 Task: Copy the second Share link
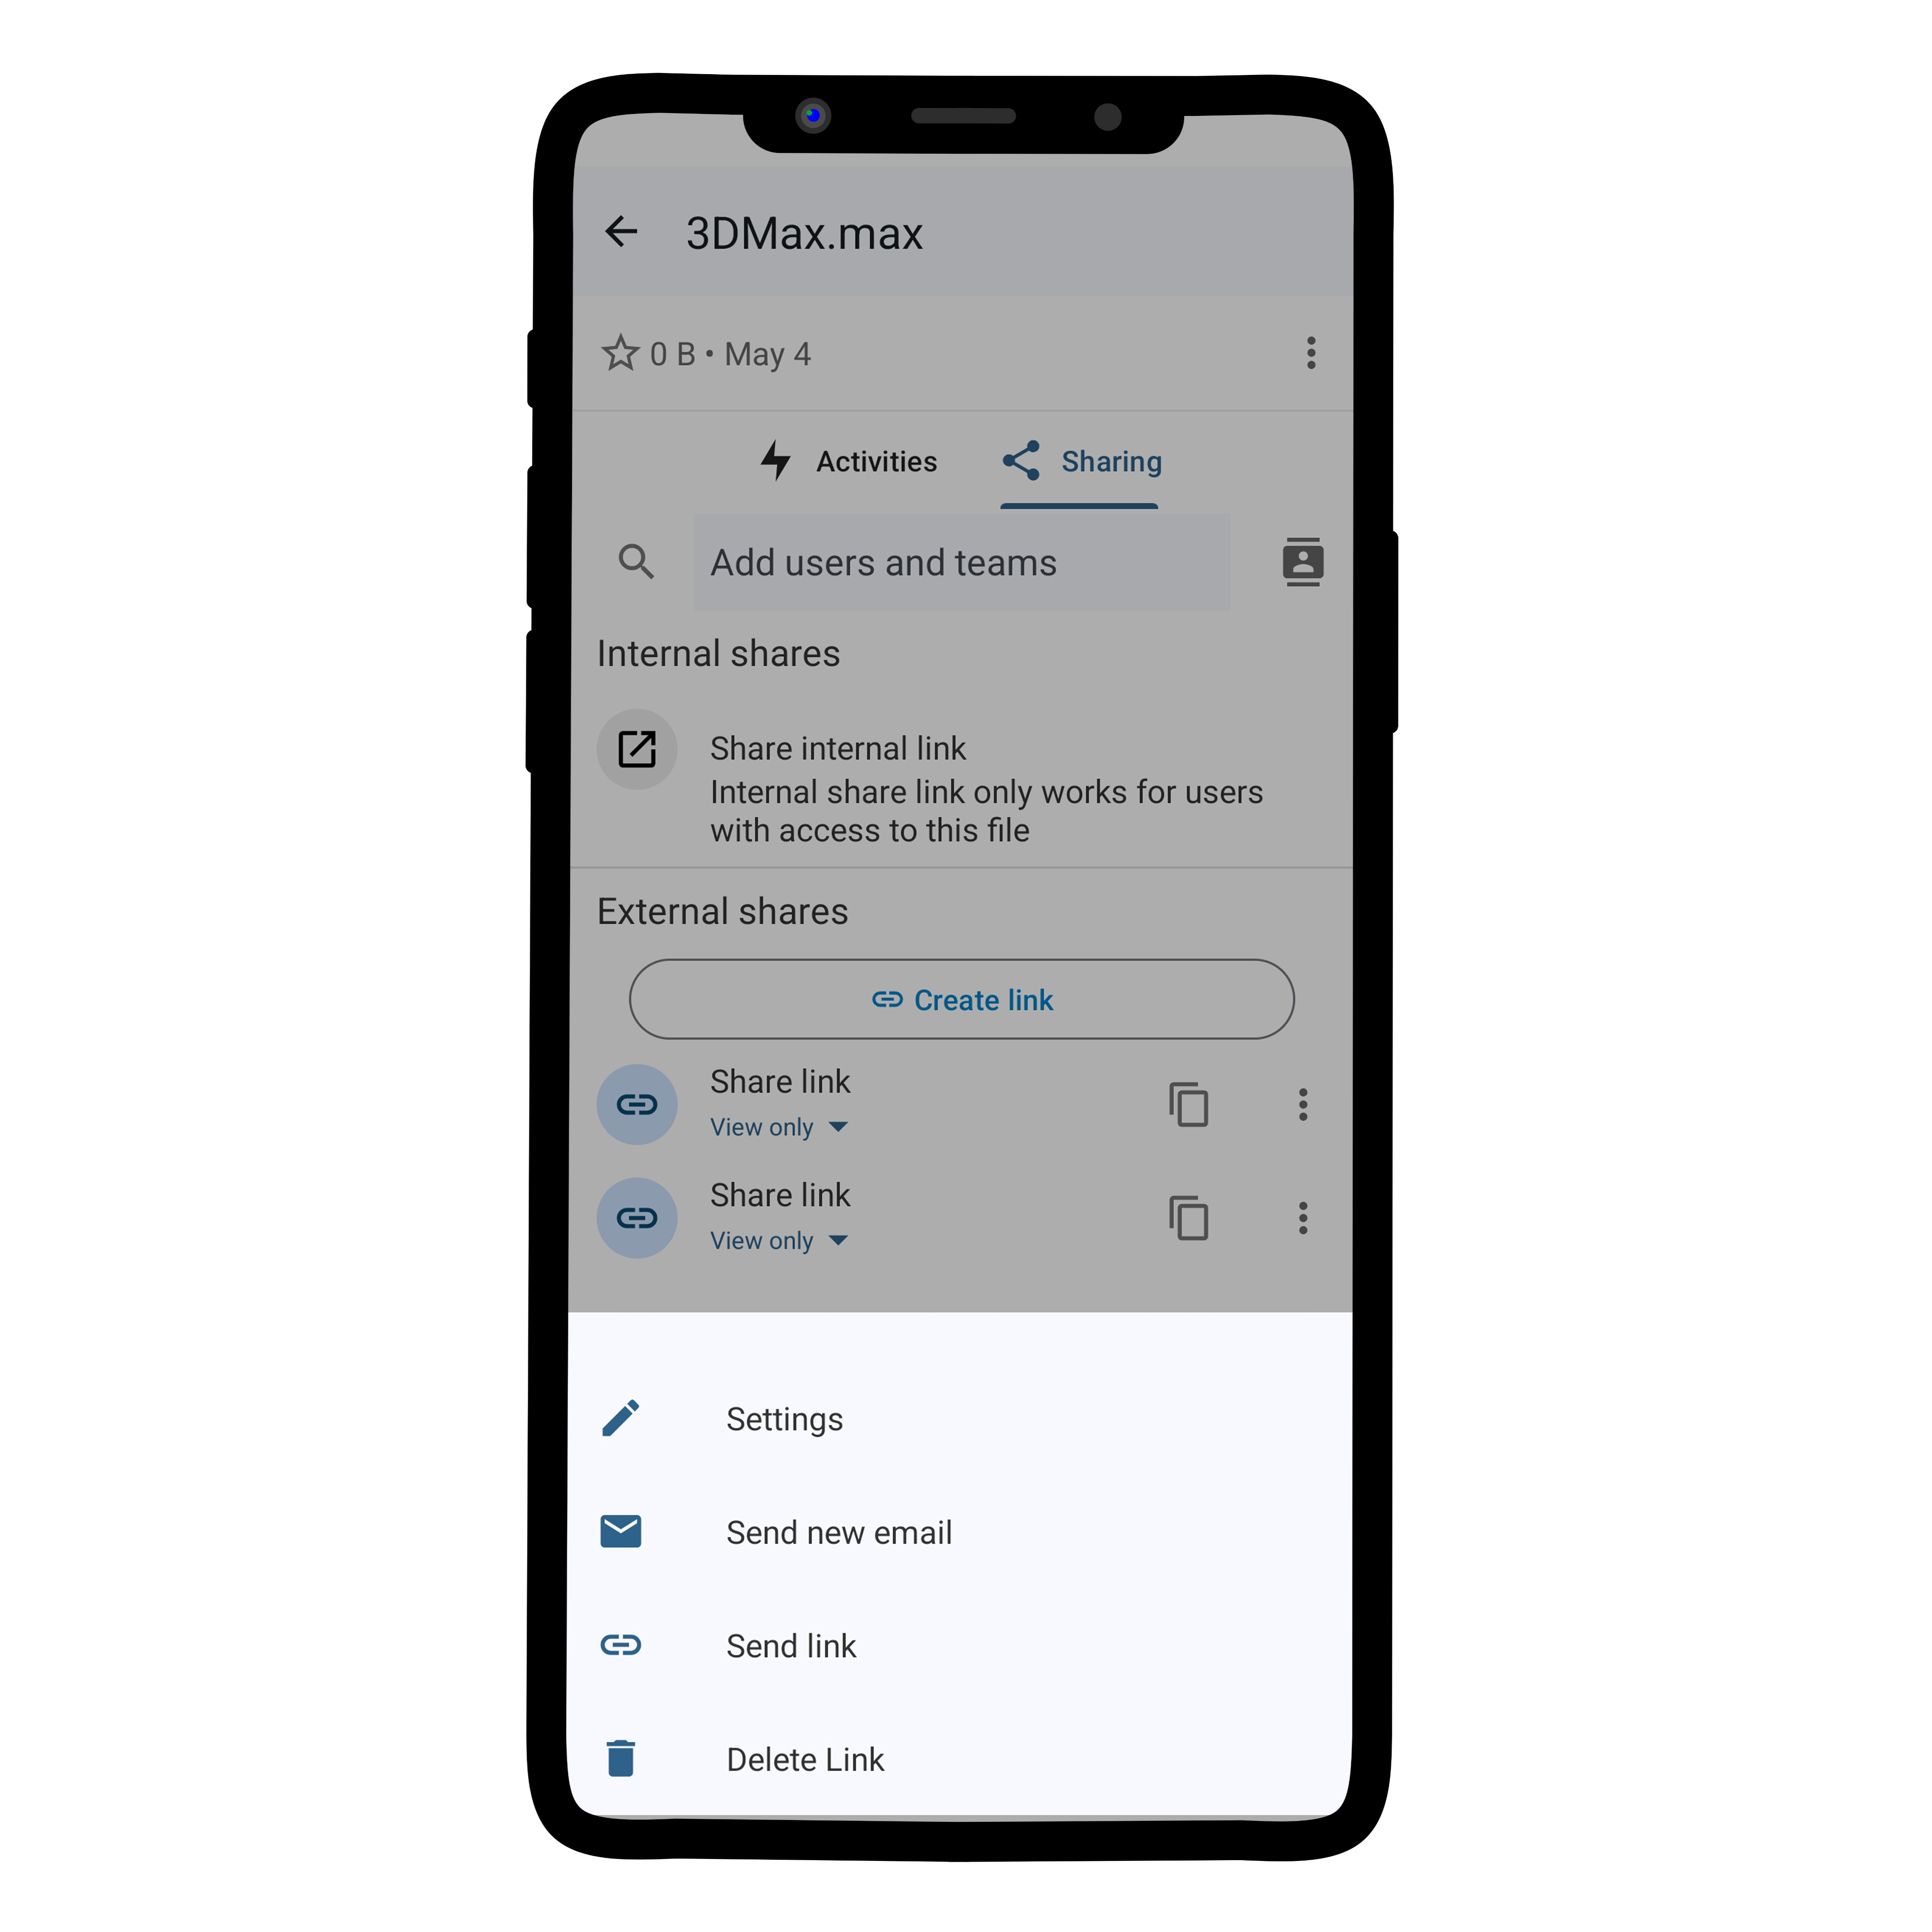pos(1188,1218)
